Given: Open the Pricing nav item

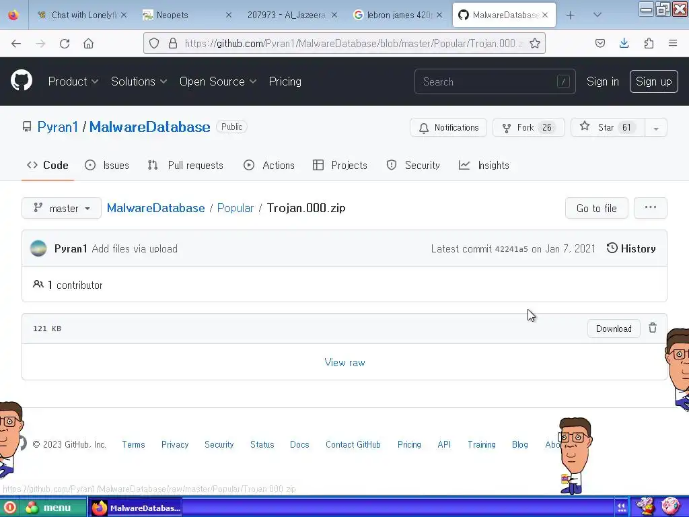Looking at the screenshot, I should click(285, 81).
